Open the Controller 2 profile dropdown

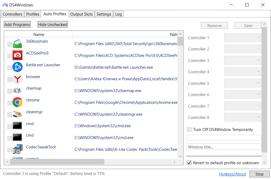(243, 49)
